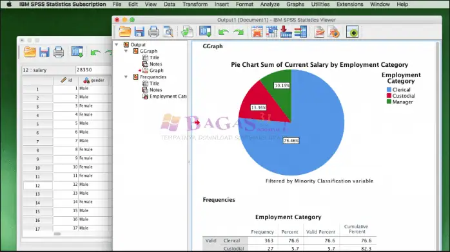Print from Data Editor window
450x252 pixels.
point(59,52)
